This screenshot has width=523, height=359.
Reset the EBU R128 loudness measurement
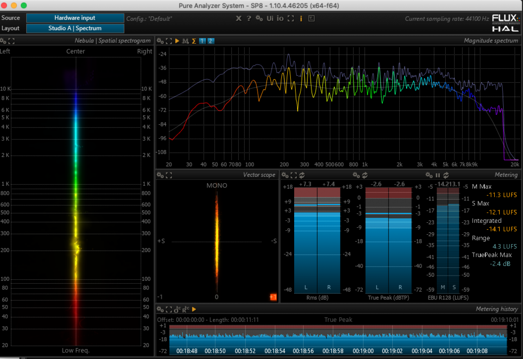446,175
